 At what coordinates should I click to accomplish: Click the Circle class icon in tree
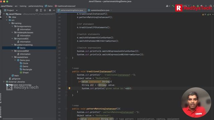pos(21,63)
